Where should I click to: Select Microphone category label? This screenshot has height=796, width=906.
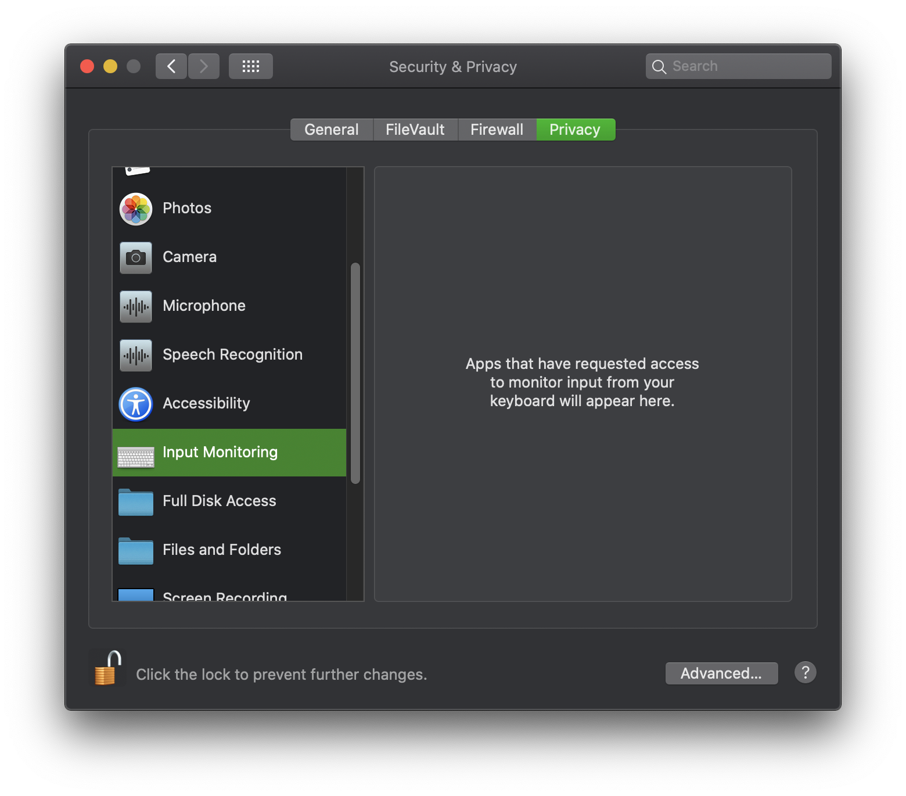pos(204,306)
